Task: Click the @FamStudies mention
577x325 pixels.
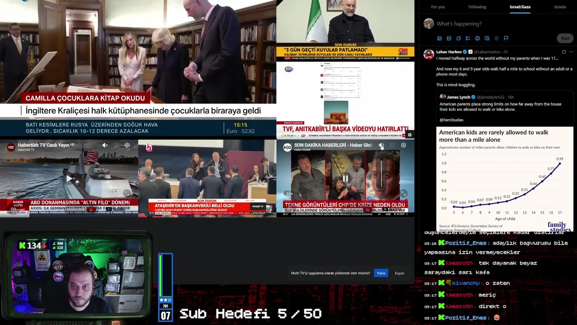Action: pos(451,120)
